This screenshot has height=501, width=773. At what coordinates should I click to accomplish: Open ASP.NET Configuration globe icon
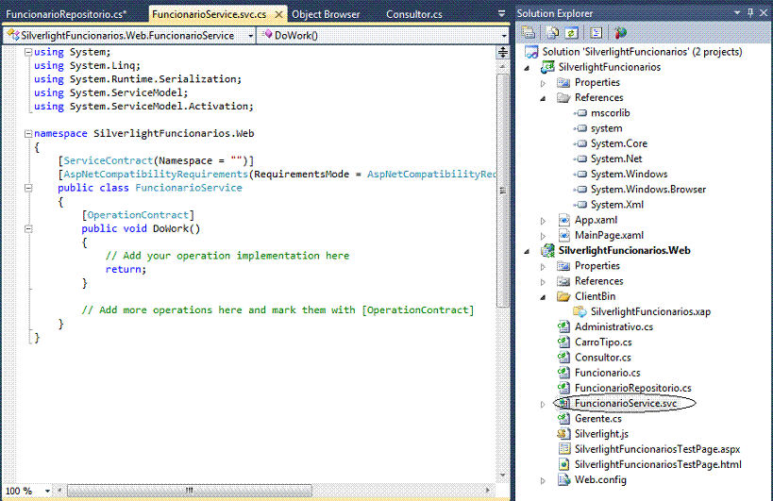[620, 32]
